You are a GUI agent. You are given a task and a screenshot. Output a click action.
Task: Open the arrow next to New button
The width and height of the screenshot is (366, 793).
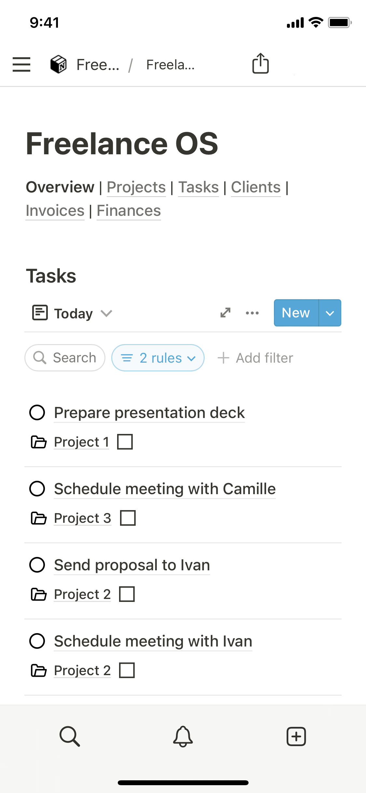(330, 313)
